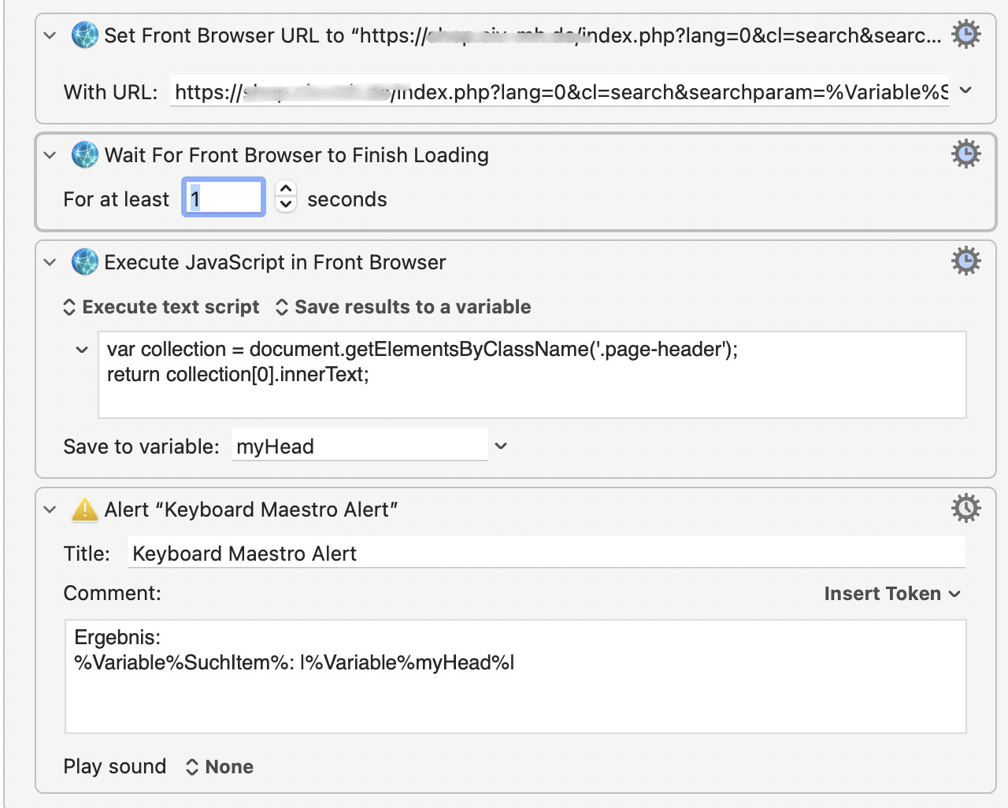Viewport: 1008px width, 808px height.
Task: Change Play sound selection from None
Action: (x=220, y=767)
